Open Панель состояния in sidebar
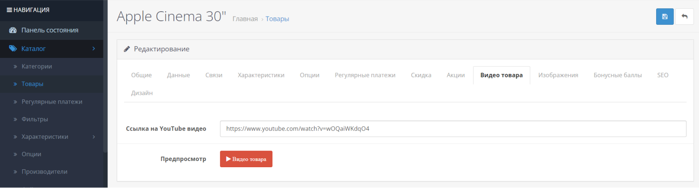Screen dimensions: 699x188 pos(52,30)
